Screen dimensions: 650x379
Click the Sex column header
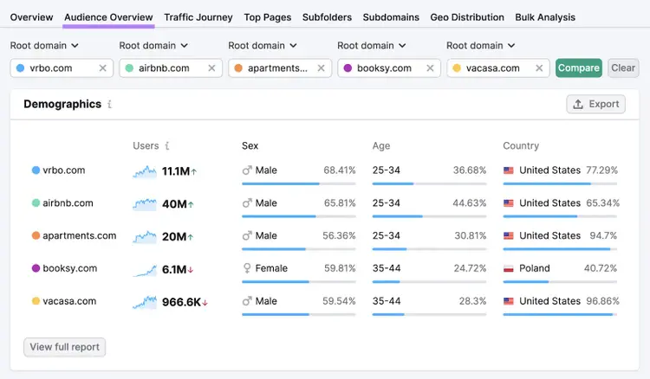point(250,145)
